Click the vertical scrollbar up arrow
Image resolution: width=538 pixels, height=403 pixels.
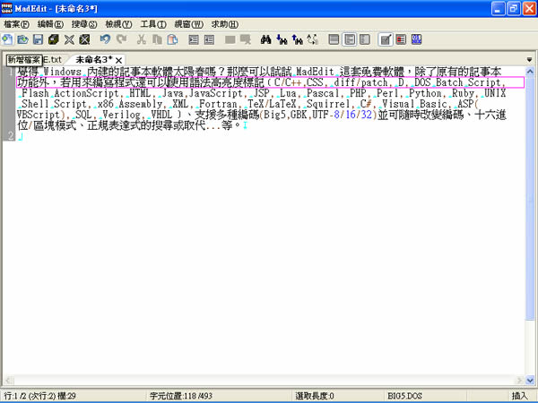pyautogui.click(x=530, y=72)
